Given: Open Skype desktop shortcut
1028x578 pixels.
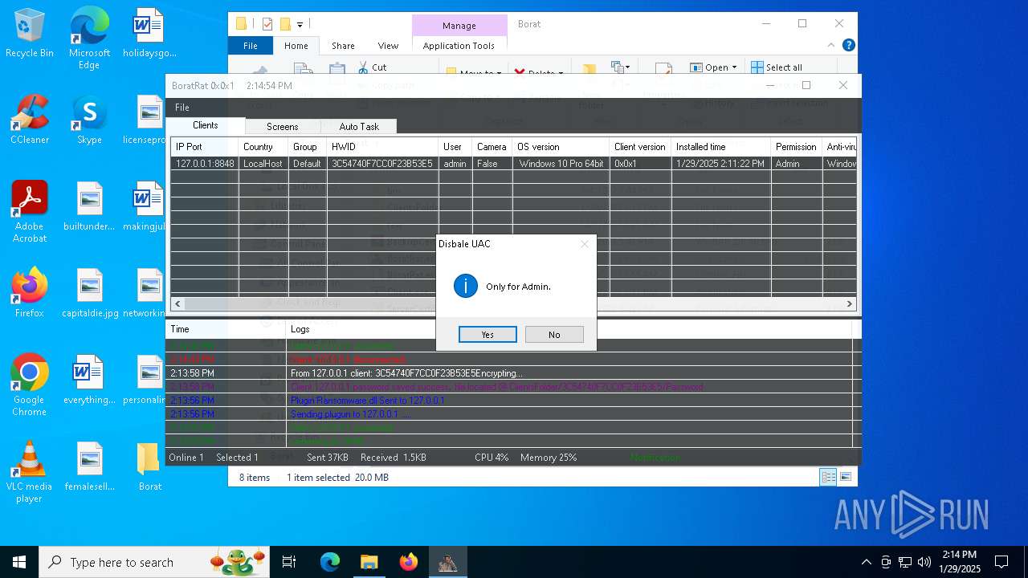Looking at the screenshot, I should pyautogui.click(x=89, y=120).
